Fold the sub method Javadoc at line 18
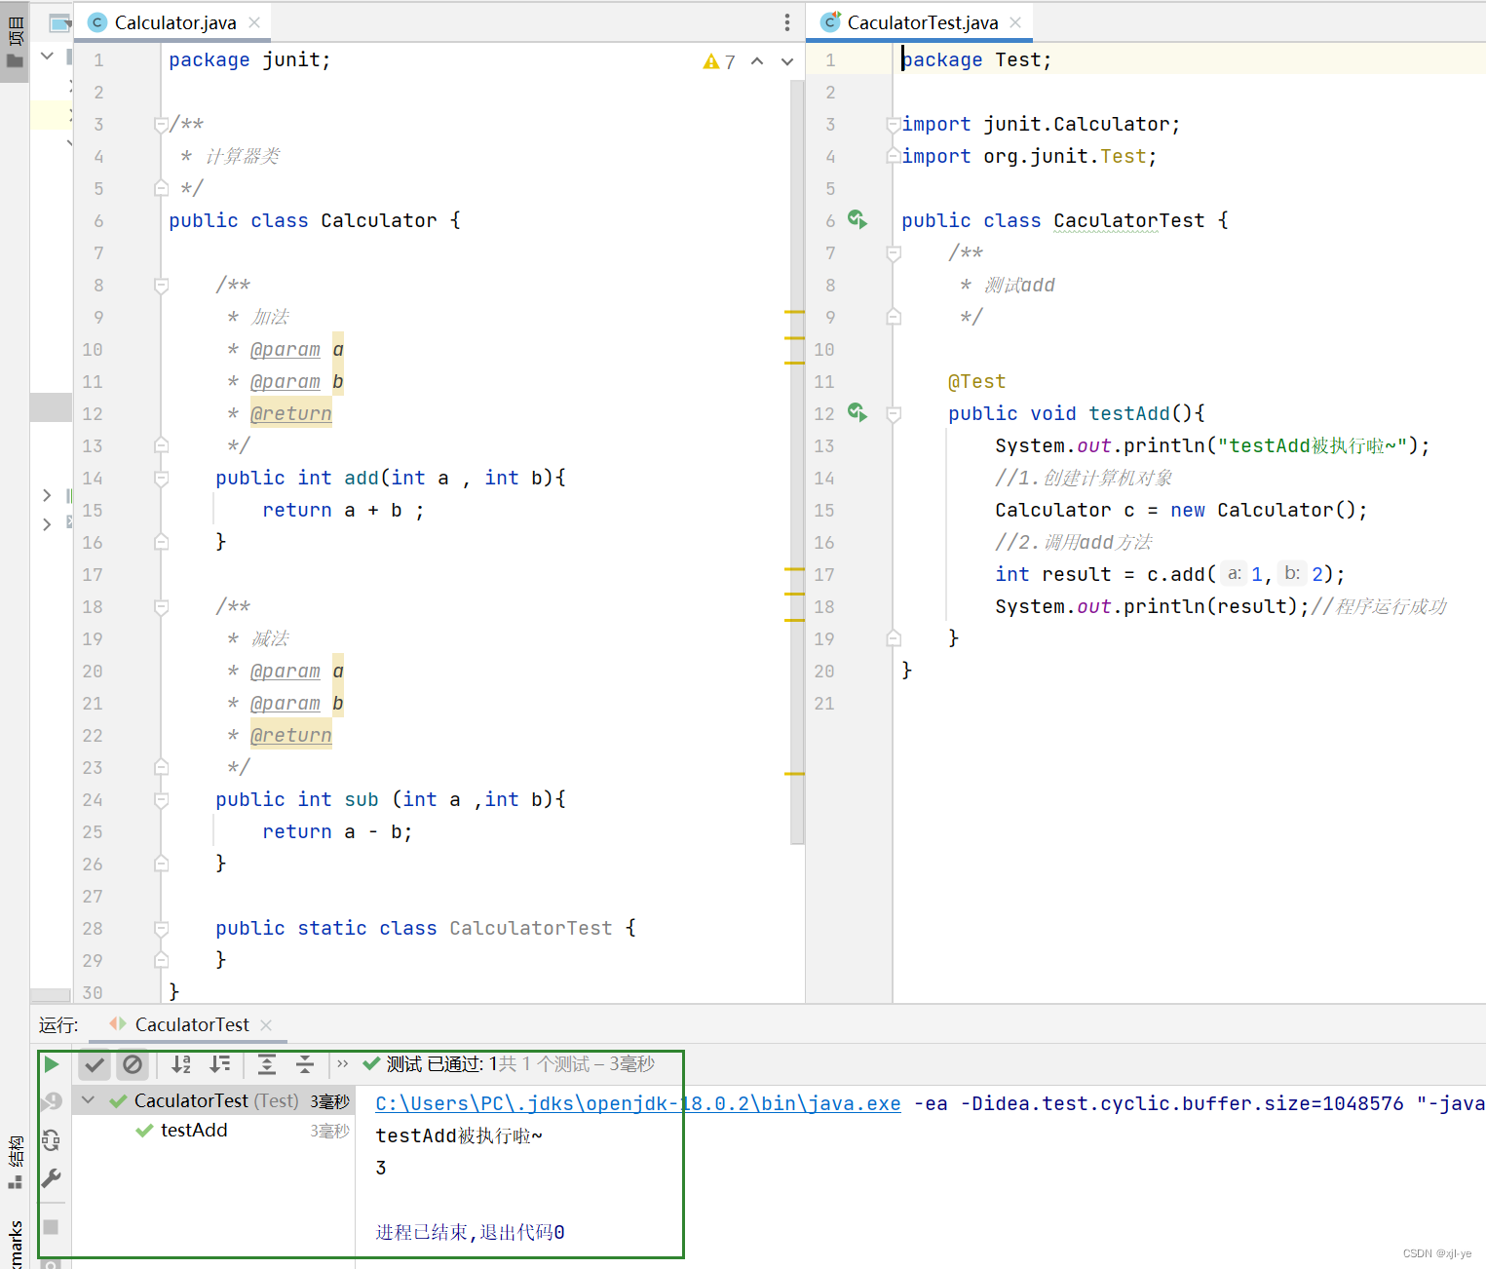 point(161,607)
